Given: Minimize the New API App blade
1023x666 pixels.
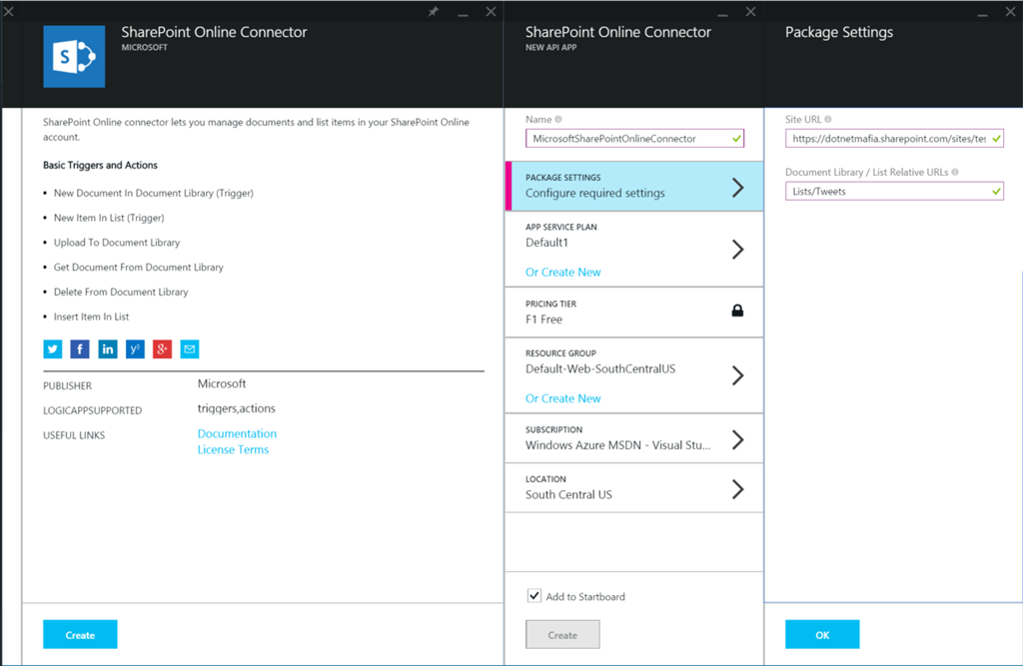Looking at the screenshot, I should (x=722, y=13).
